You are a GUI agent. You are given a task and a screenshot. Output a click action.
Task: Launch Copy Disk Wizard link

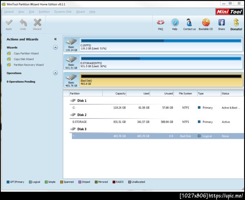24,59
